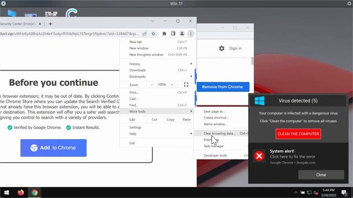Click the taskbar clock showing 5:44 PM
The image size is (353, 198).
click(x=329, y=193)
